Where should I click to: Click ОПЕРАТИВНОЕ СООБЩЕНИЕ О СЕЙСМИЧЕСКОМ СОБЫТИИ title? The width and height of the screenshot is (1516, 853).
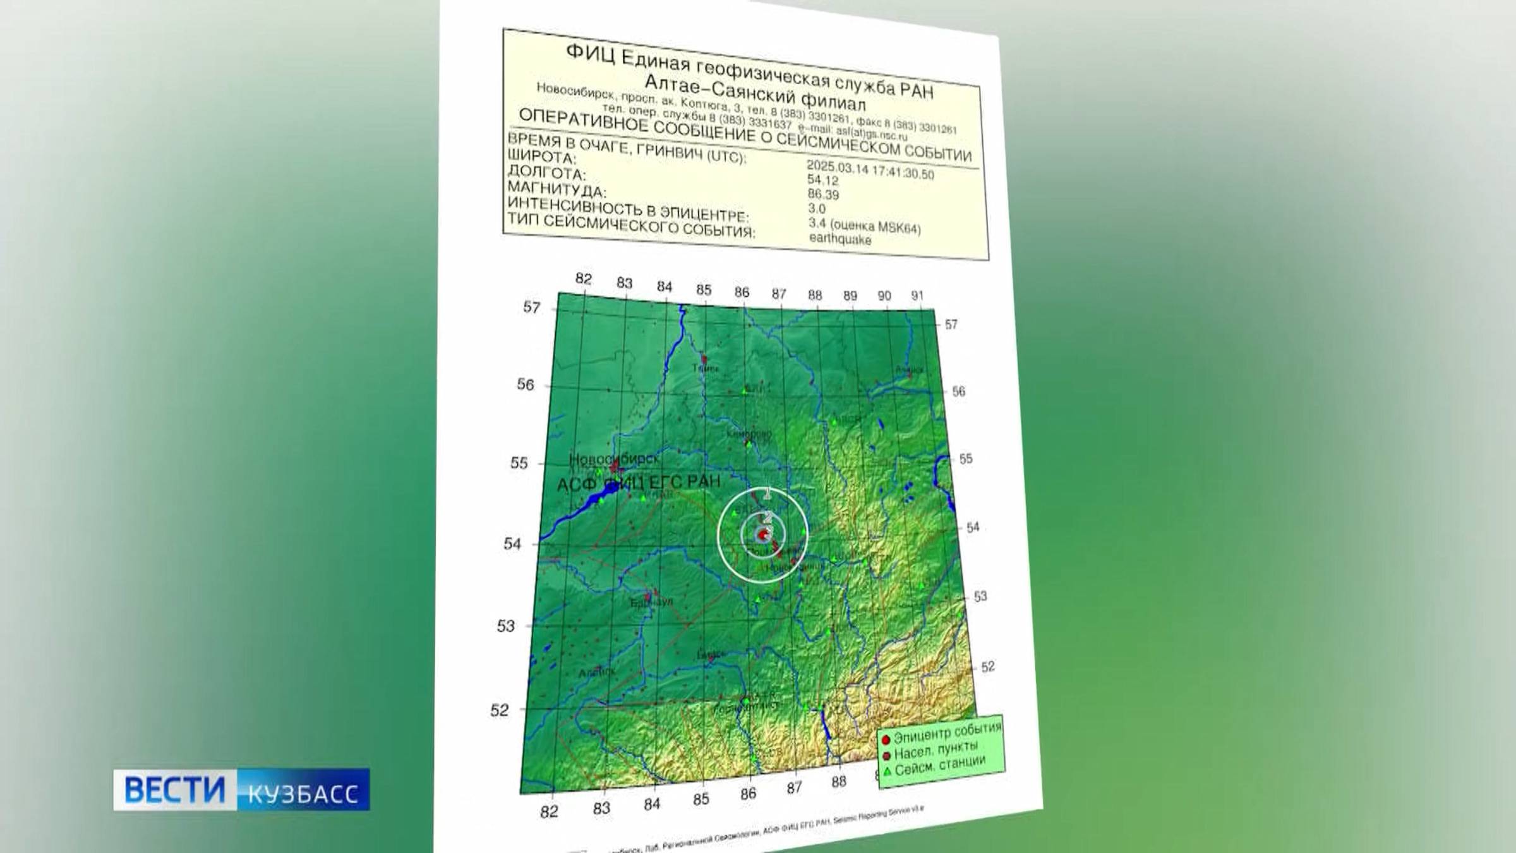(x=744, y=135)
